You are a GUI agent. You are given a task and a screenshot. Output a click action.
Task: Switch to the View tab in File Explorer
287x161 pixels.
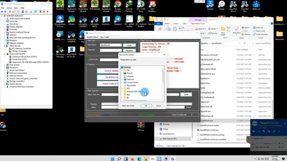[184, 24]
